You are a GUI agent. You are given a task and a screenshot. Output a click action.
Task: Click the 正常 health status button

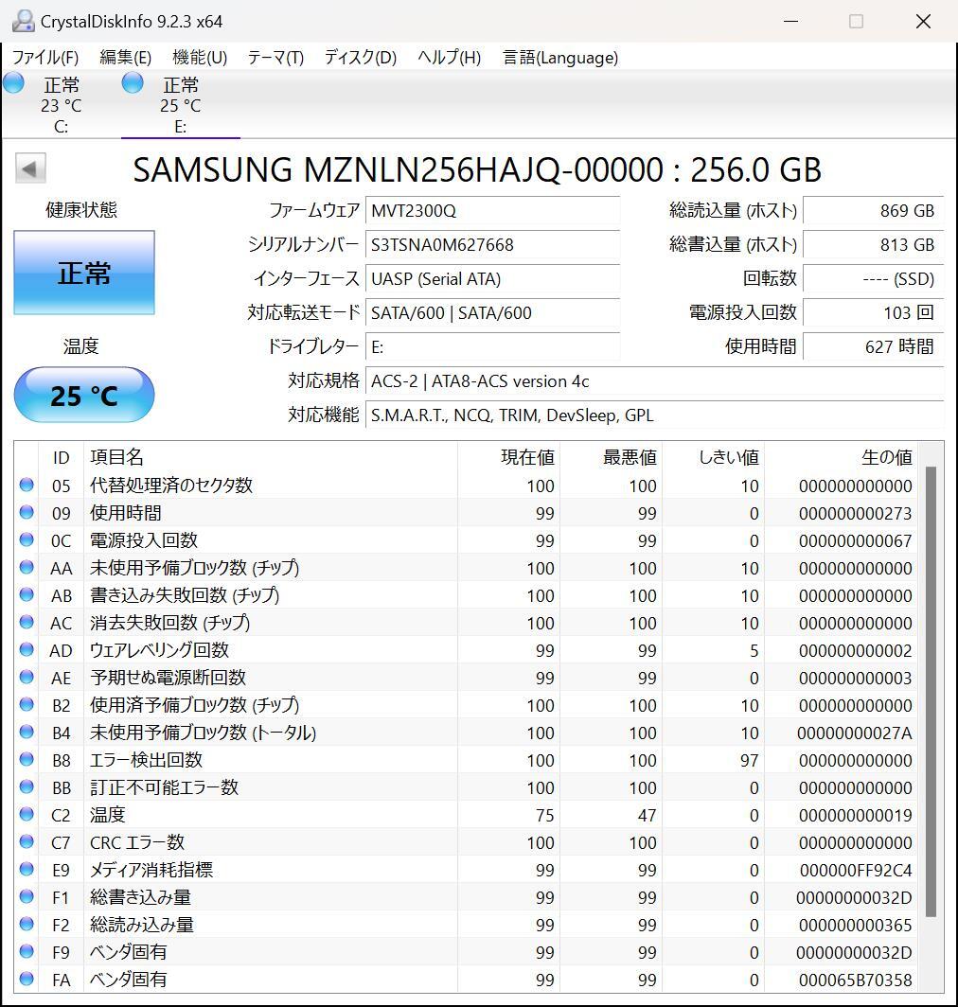pyautogui.click(x=84, y=273)
